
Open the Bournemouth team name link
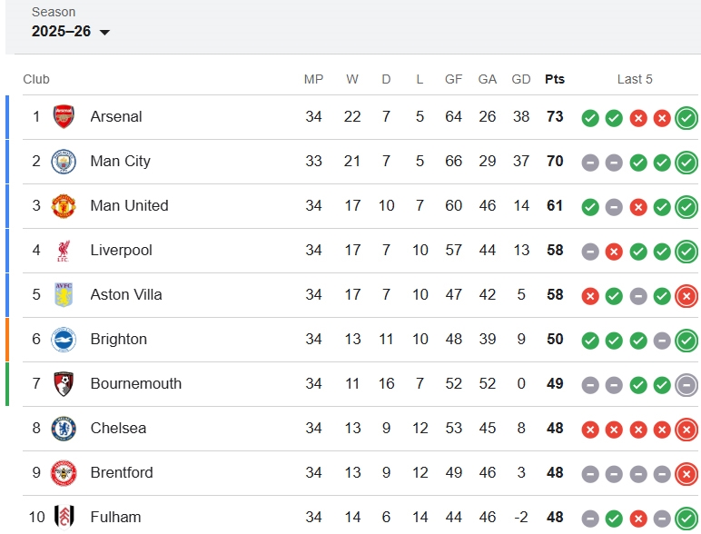point(135,383)
